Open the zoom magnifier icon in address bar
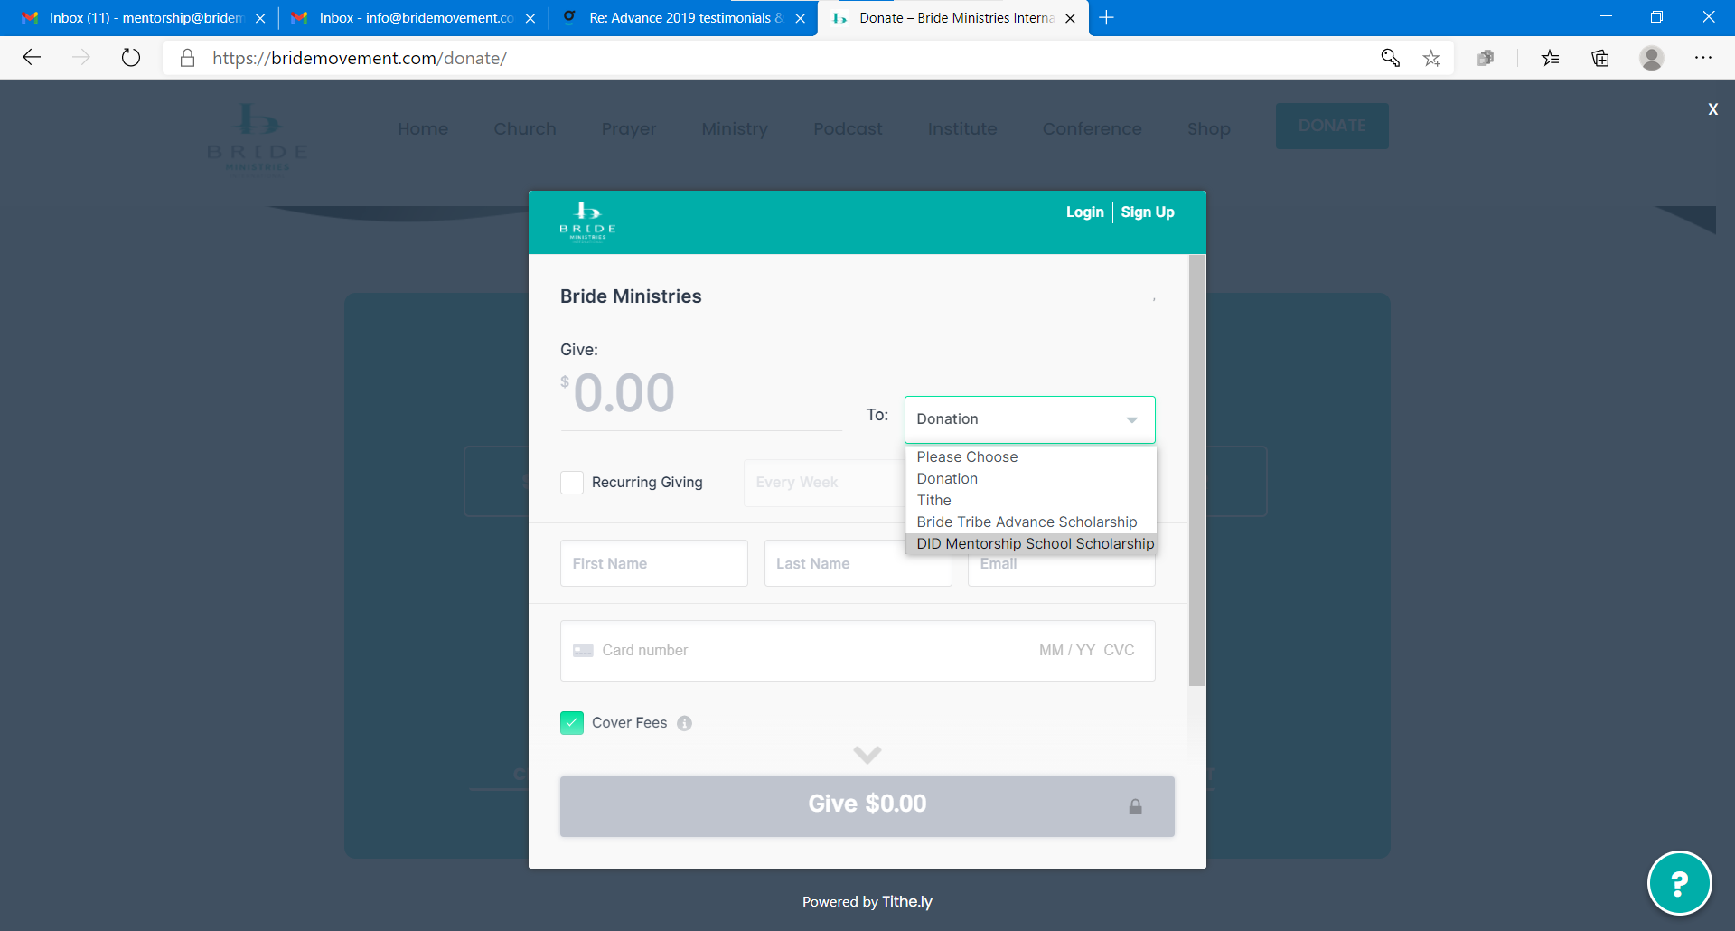The image size is (1735, 931). pos(1390,58)
